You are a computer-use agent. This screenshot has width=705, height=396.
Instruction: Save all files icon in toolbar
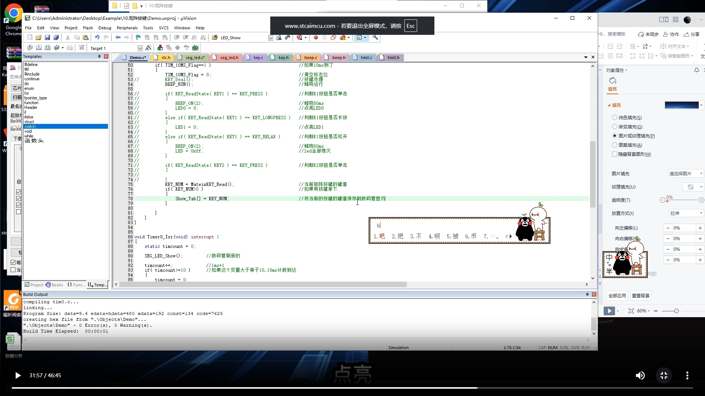point(56,37)
